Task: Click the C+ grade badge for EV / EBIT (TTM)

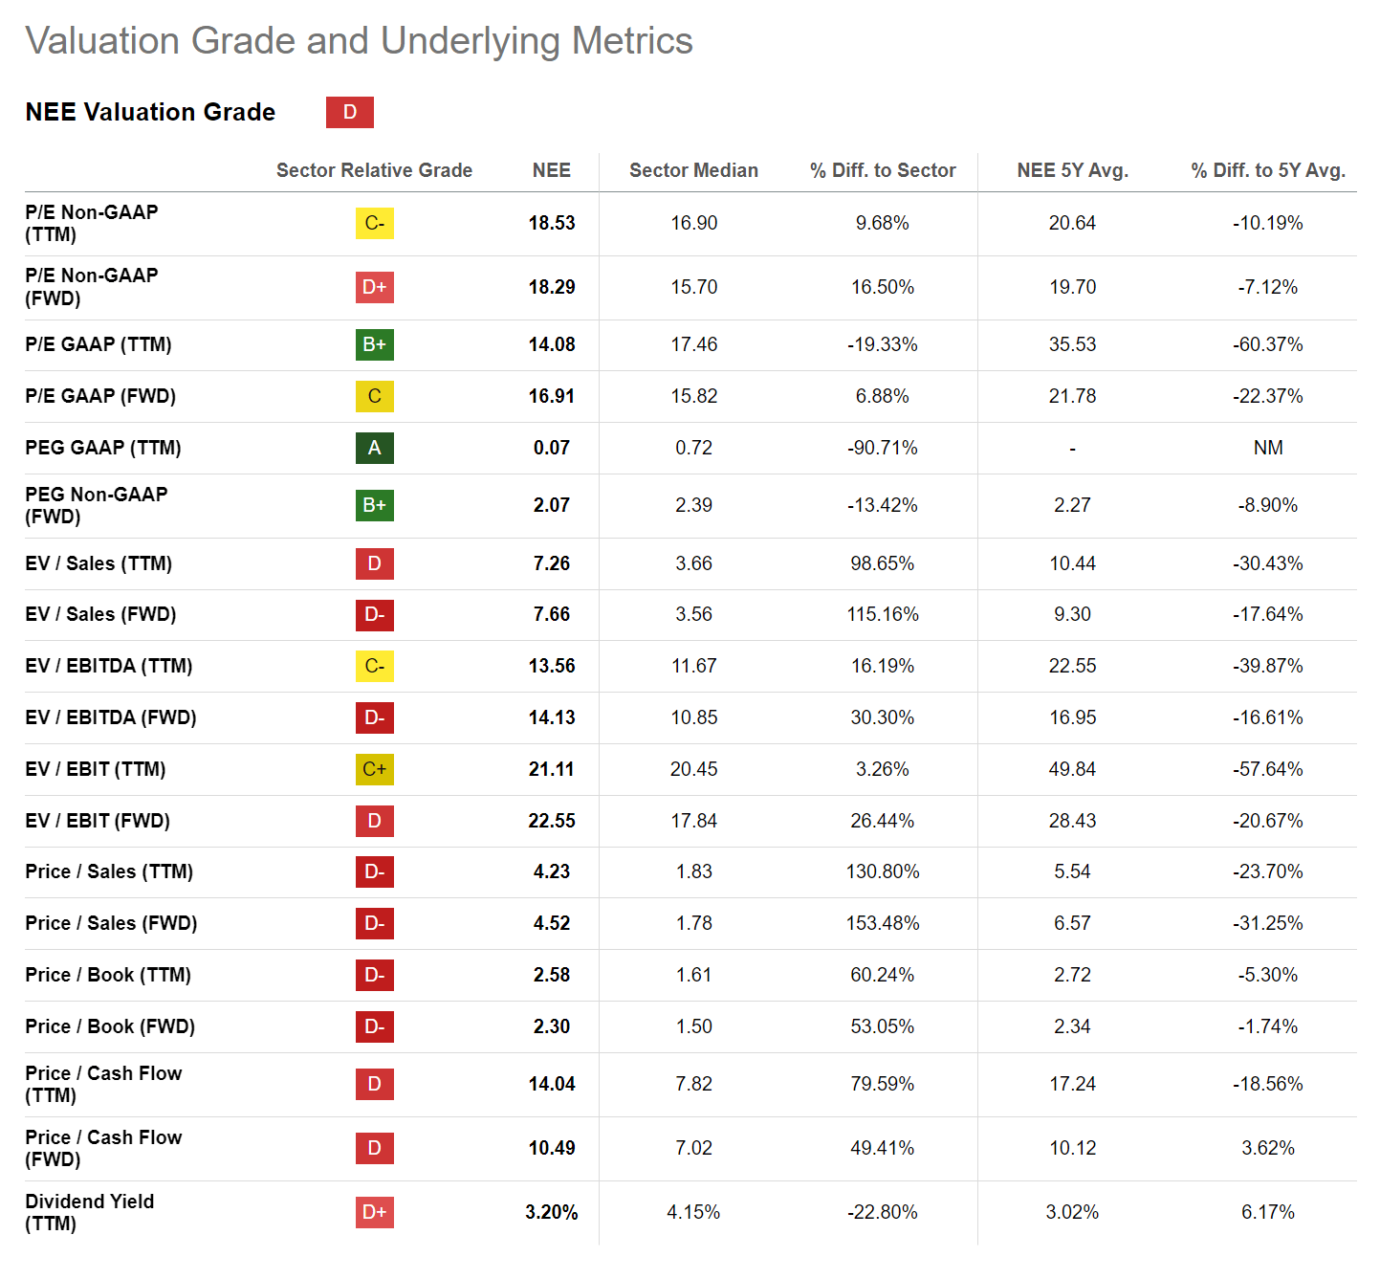Action: click(x=374, y=769)
